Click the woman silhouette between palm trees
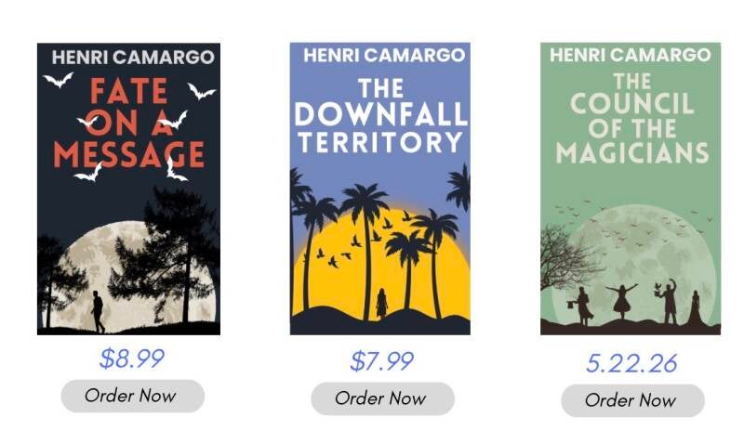 click(381, 304)
